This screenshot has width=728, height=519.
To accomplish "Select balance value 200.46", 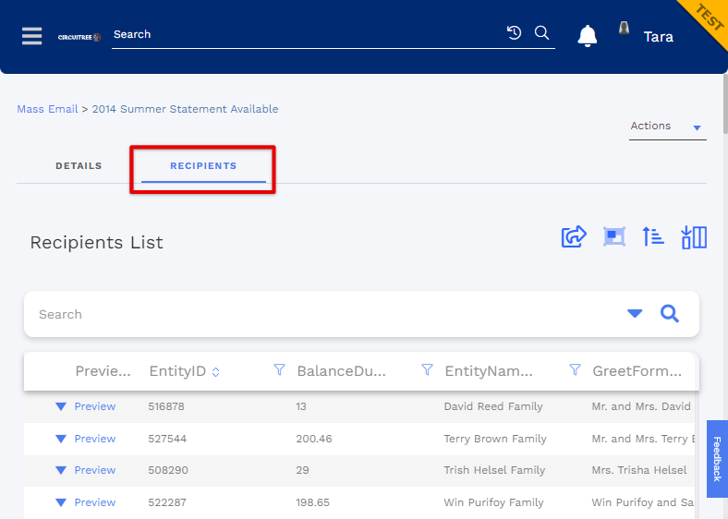I will coord(314,439).
